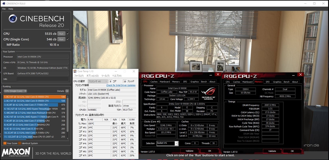Click the Core Temp title bar icon

pyautogui.click(x=75, y=71)
